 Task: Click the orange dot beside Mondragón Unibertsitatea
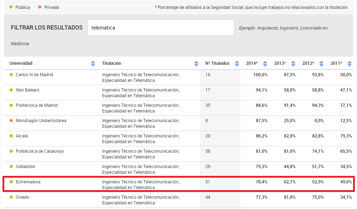pyautogui.click(x=11, y=121)
